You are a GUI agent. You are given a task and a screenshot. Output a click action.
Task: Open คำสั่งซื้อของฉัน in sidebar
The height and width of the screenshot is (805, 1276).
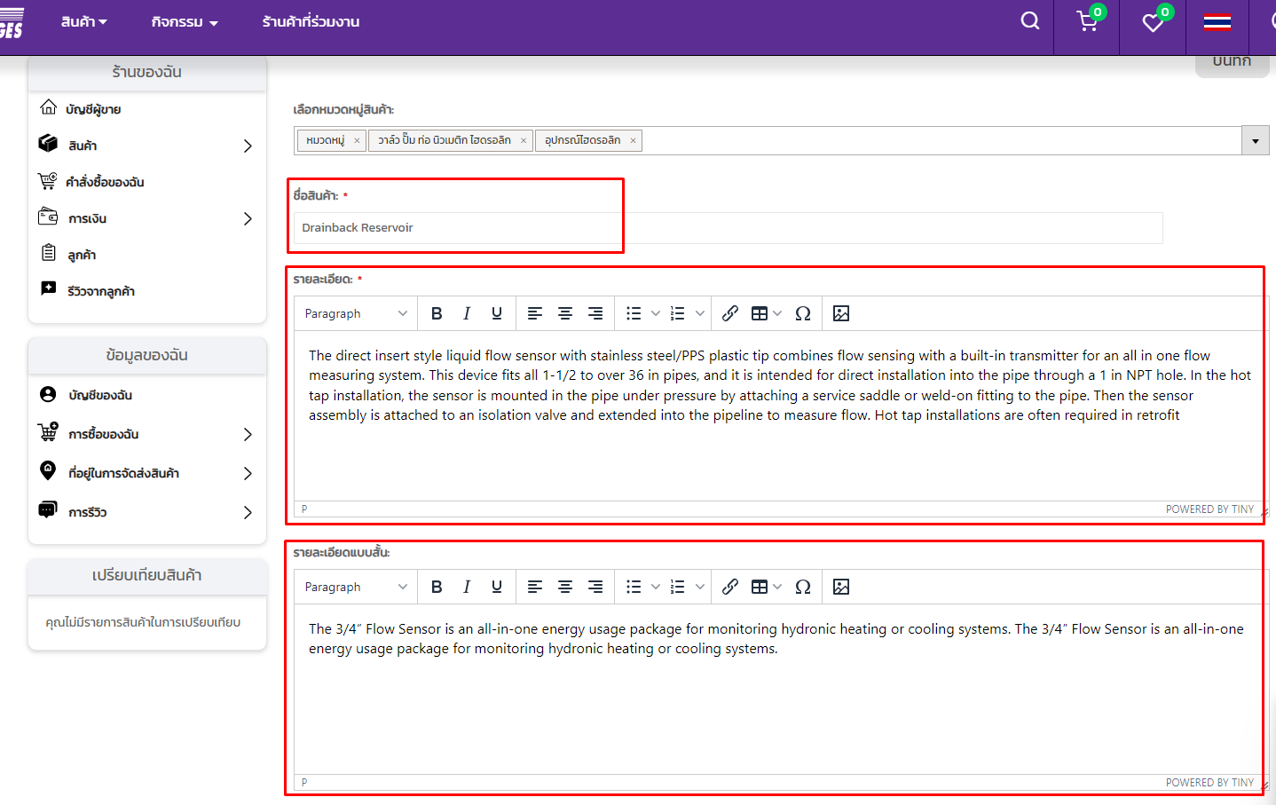(105, 182)
